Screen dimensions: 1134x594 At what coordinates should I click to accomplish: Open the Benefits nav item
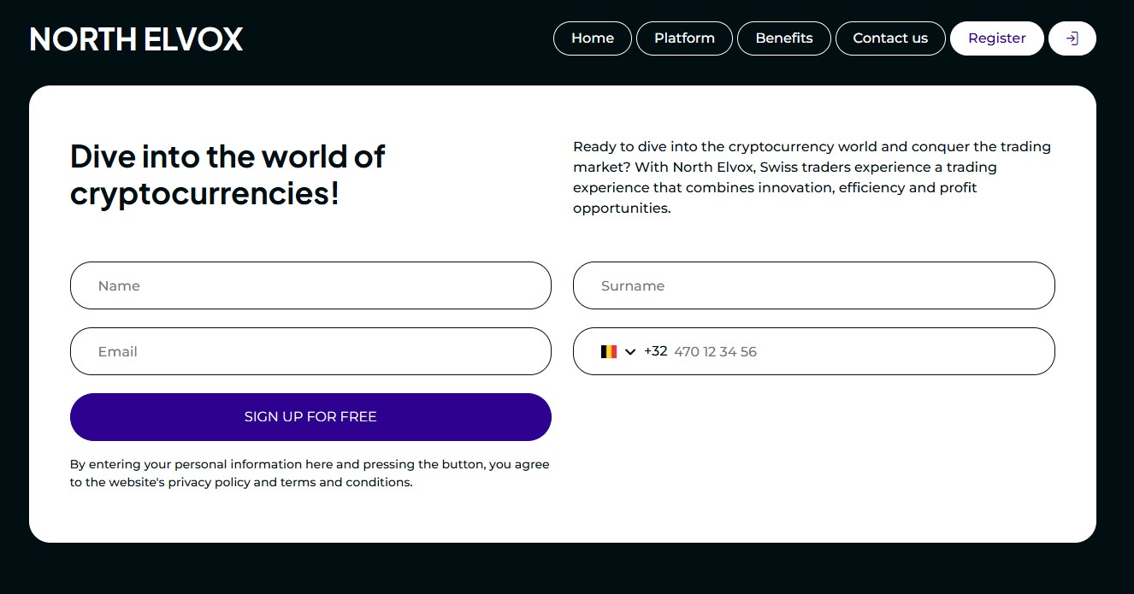coord(784,38)
